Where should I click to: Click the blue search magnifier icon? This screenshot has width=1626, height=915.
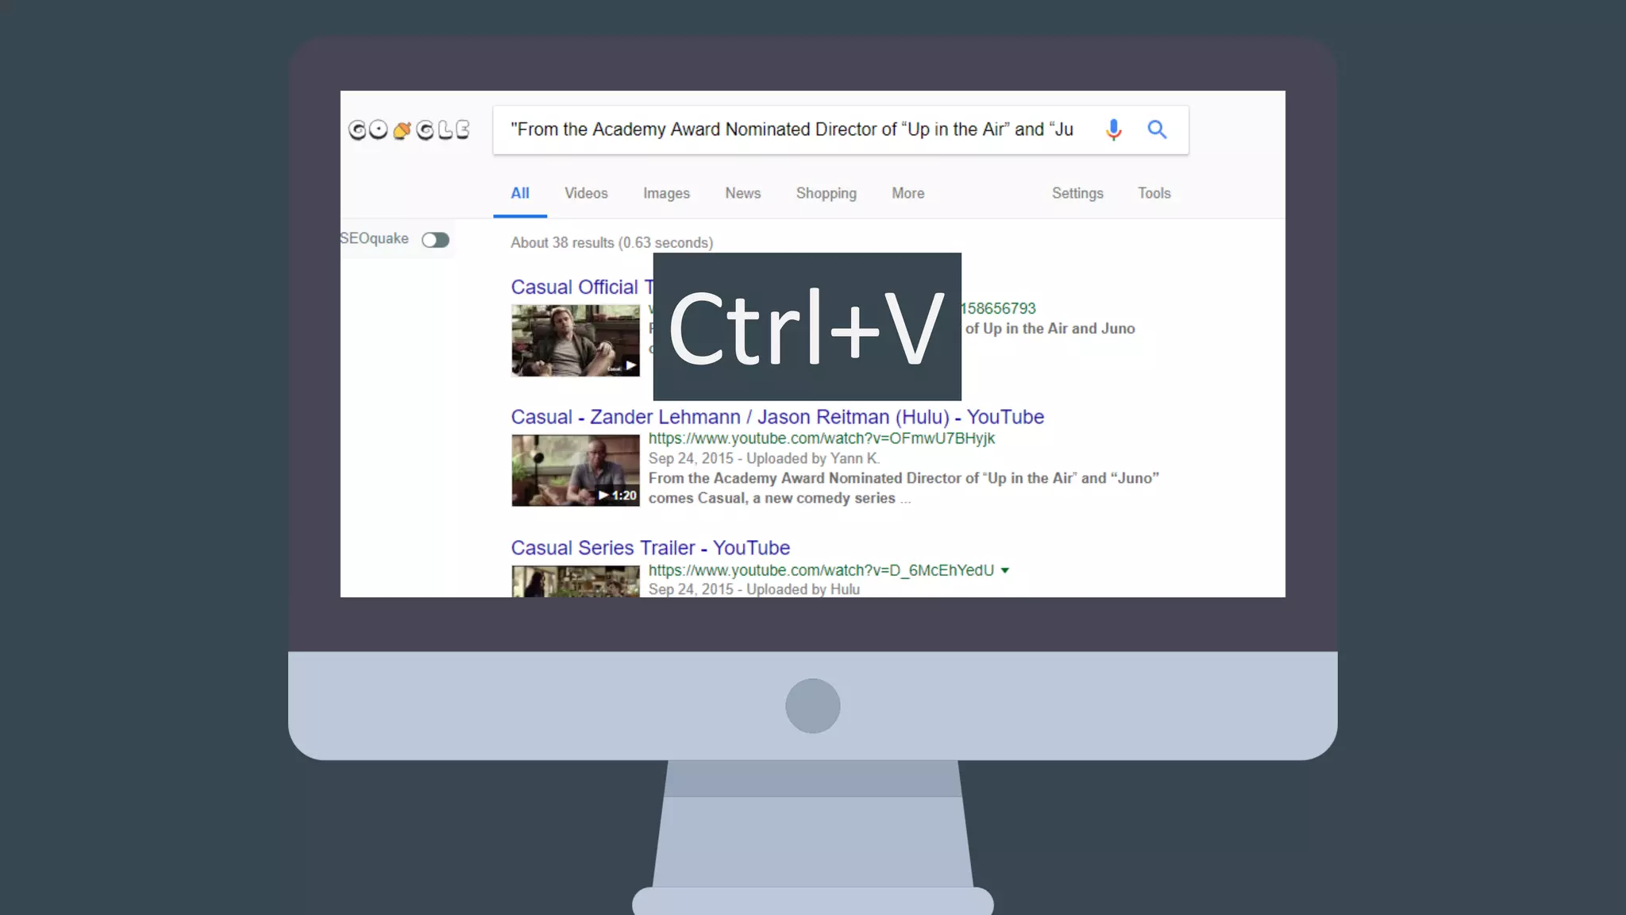(x=1157, y=129)
